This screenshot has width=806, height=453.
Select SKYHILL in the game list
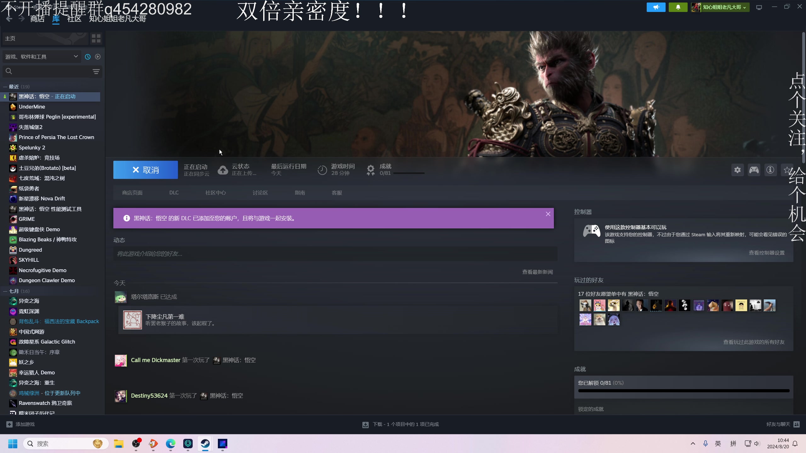point(29,260)
